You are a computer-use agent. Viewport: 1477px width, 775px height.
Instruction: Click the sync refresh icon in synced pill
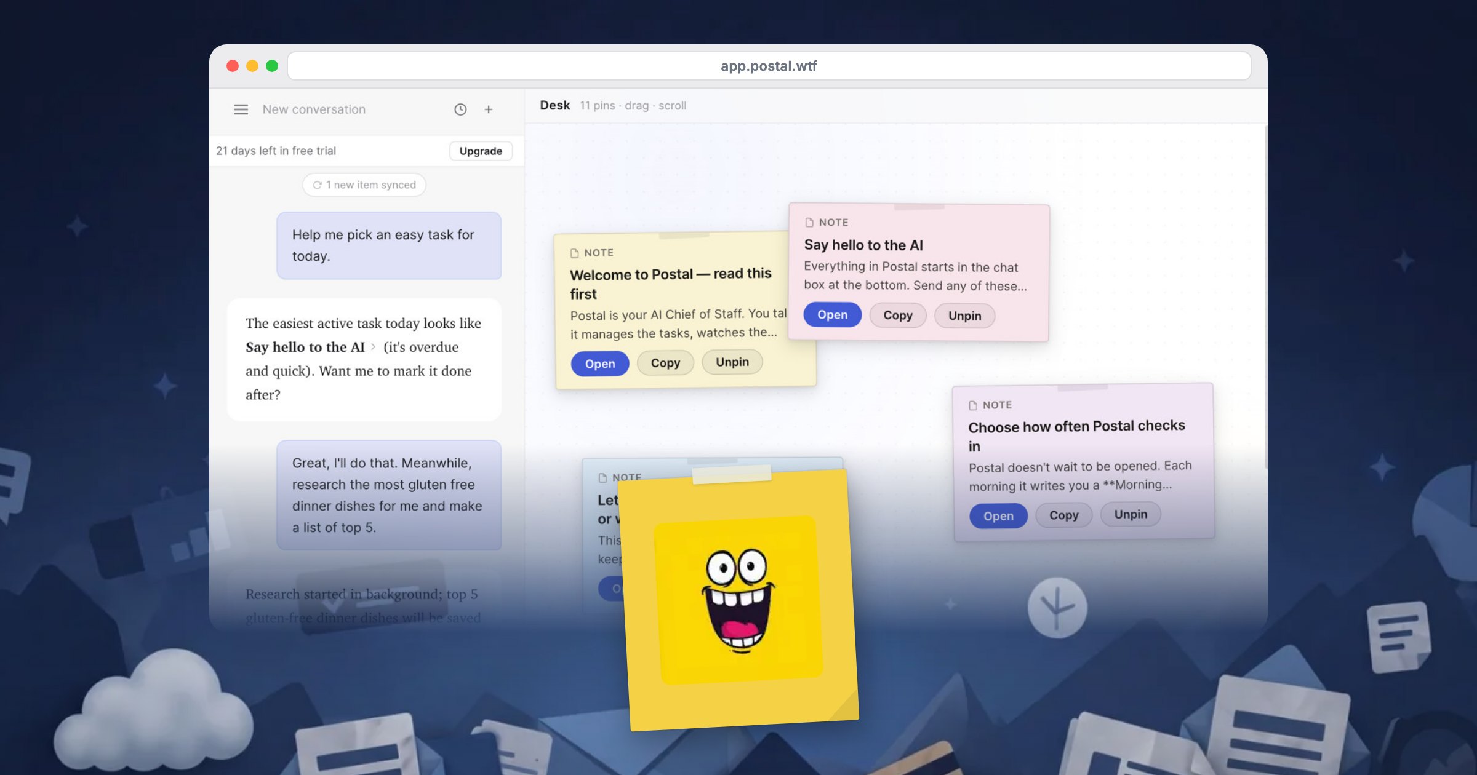click(317, 185)
